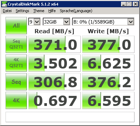
Task: Click the Seq Q32T1 read result 371.0
Action: pyautogui.click(x=54, y=44)
